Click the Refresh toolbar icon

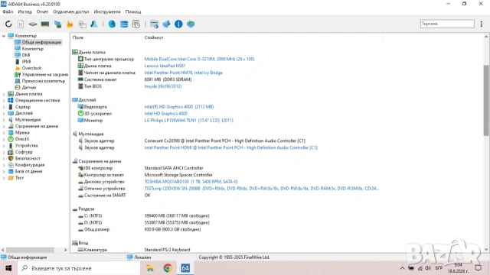pos(8,24)
